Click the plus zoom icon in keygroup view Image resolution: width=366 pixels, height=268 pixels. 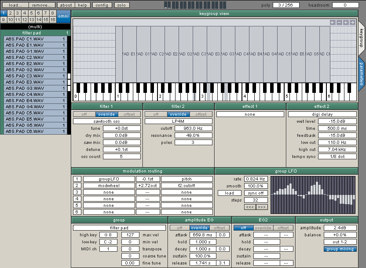[x=346, y=22]
